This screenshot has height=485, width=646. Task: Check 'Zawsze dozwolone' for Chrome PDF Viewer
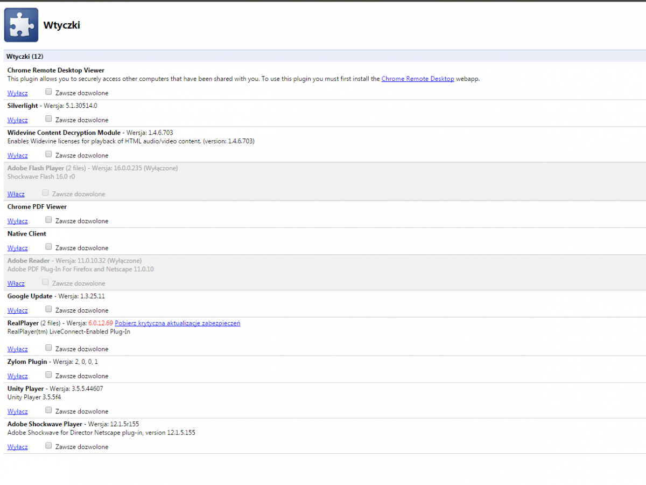tap(48, 220)
